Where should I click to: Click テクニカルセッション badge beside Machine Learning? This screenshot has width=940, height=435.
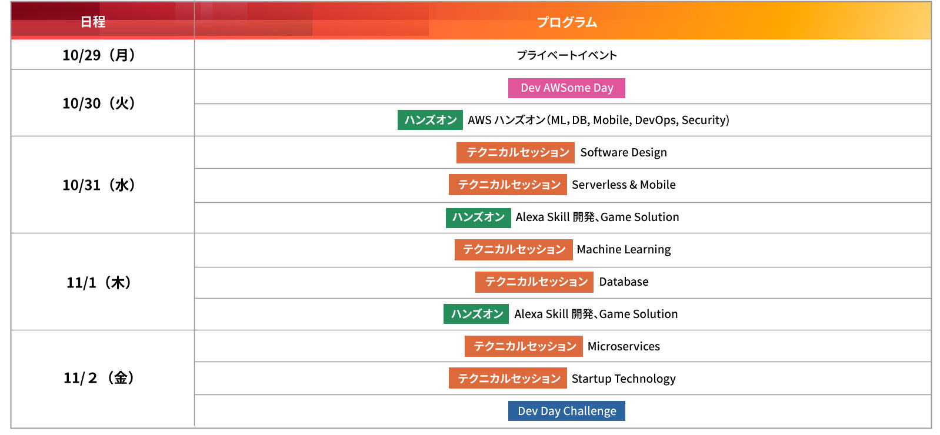514,249
